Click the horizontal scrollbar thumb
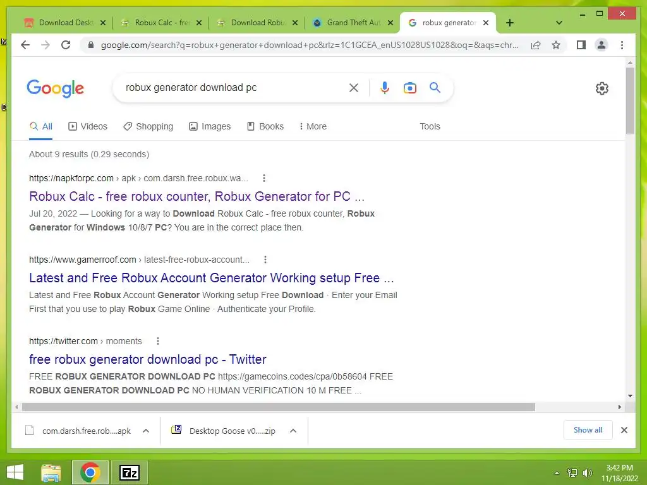Screen dimensions: 647x485 click(x=279, y=407)
